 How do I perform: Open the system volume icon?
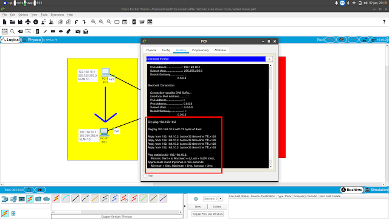tap(365, 3)
